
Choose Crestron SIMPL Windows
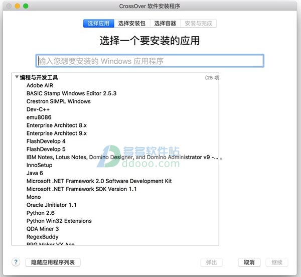(59, 101)
